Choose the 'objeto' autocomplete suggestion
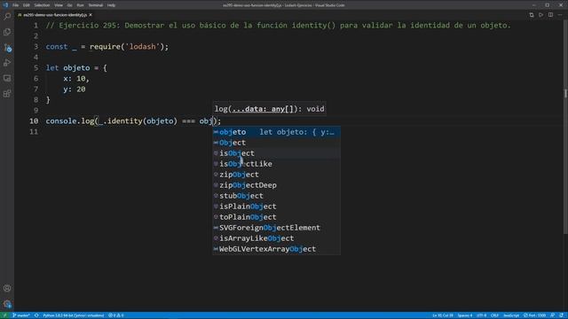 click(276, 132)
